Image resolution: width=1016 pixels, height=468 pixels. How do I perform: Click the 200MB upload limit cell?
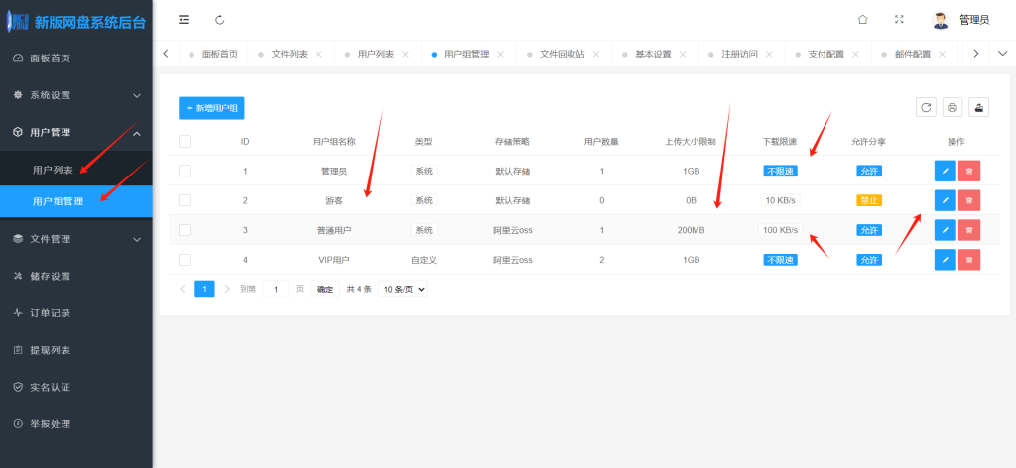[x=691, y=230]
